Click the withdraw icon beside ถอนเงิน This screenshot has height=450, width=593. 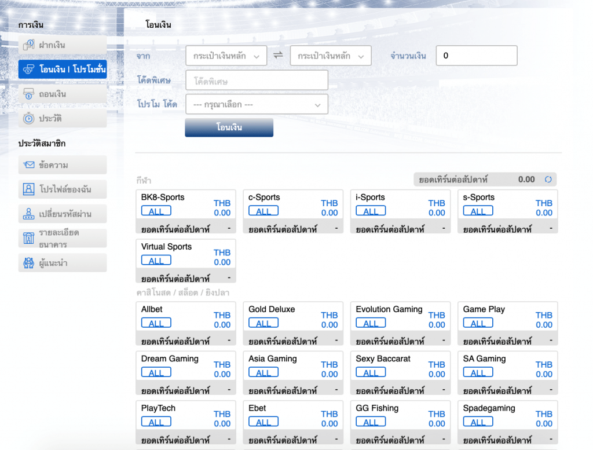coord(28,94)
